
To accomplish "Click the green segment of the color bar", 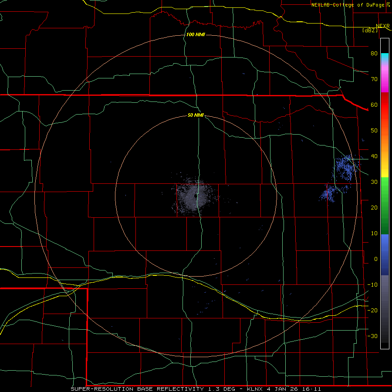I will click(385, 206).
